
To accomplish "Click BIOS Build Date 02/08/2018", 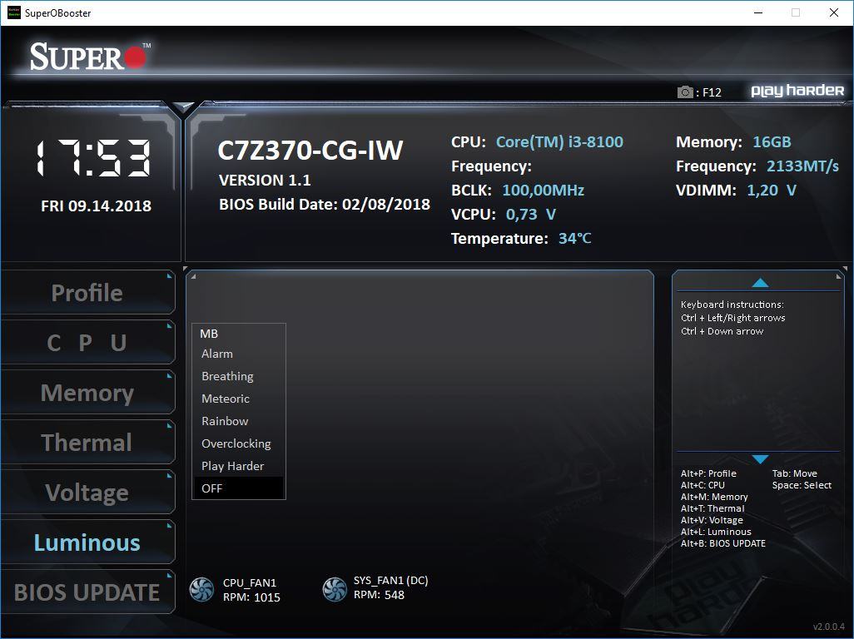I will point(325,204).
